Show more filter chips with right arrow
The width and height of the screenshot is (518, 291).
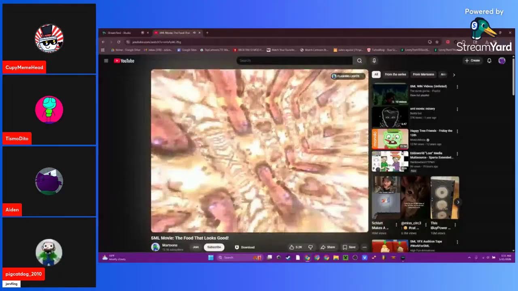point(454,75)
